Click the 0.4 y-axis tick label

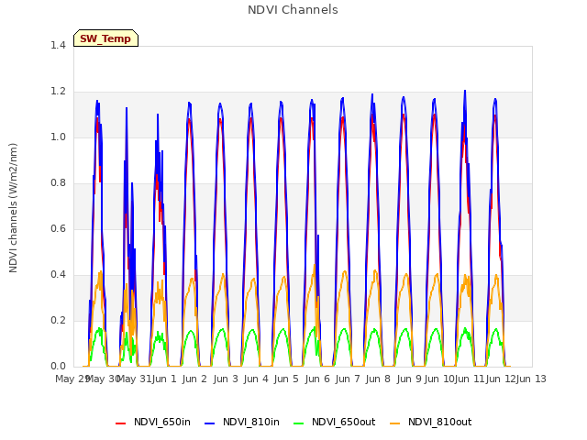point(58,275)
